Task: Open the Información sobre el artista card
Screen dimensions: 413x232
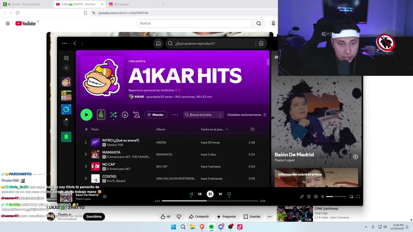Action: [316, 178]
